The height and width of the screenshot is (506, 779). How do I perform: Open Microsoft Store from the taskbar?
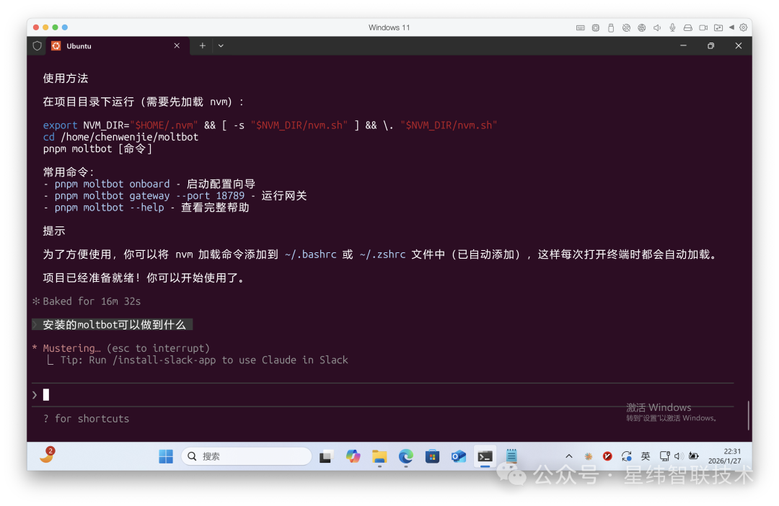(x=432, y=456)
